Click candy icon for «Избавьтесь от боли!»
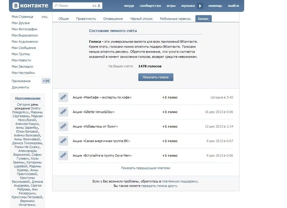This screenshot has width=287, height=208. pyautogui.click(x=63, y=126)
